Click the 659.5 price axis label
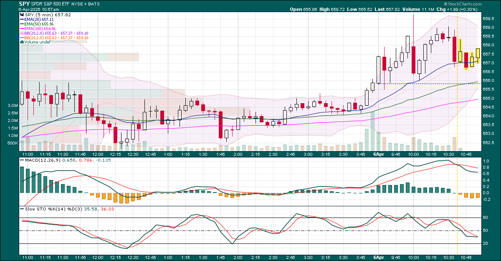This screenshot has height=261, width=501. point(488,18)
